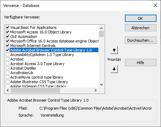Click list vertical scrollbar down arrow

[101, 85]
